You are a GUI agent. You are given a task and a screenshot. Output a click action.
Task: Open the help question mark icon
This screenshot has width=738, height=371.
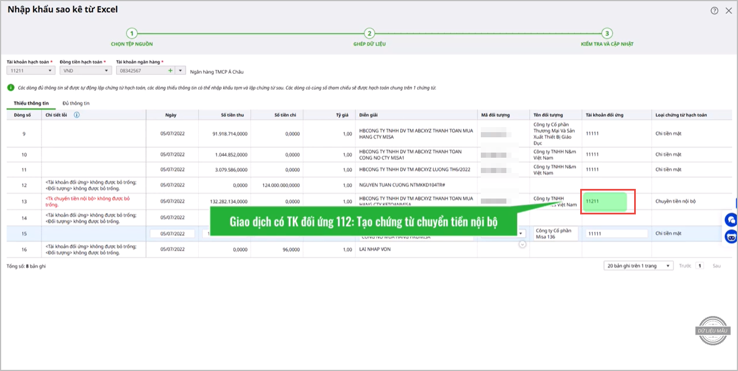point(715,10)
